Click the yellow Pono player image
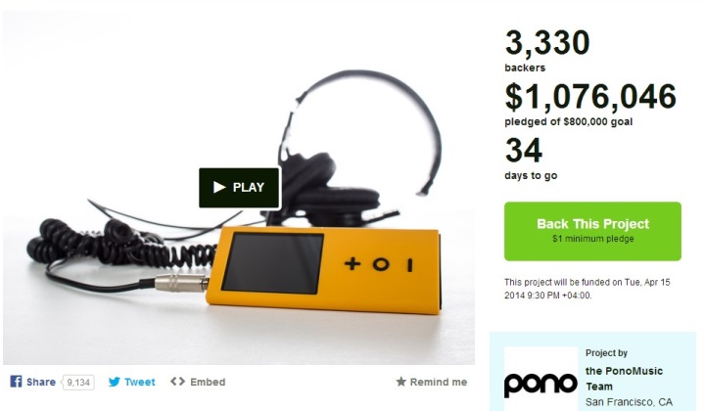The width and height of the screenshot is (705, 411). (x=323, y=269)
